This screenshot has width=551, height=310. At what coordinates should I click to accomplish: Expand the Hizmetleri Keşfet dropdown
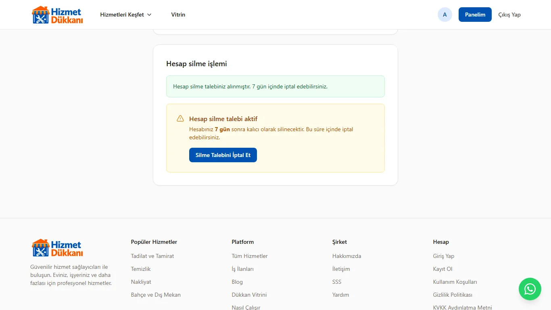coord(126,15)
